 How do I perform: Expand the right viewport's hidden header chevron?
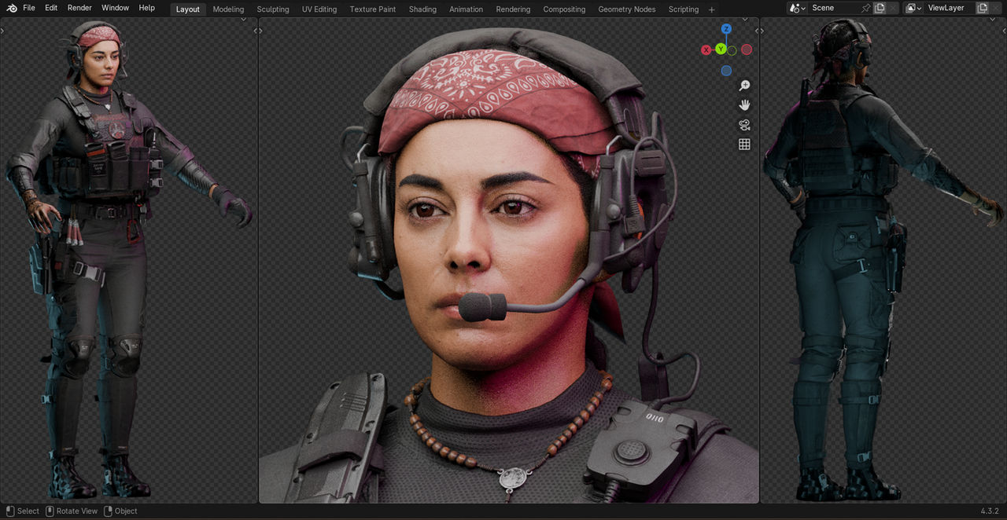991,18
